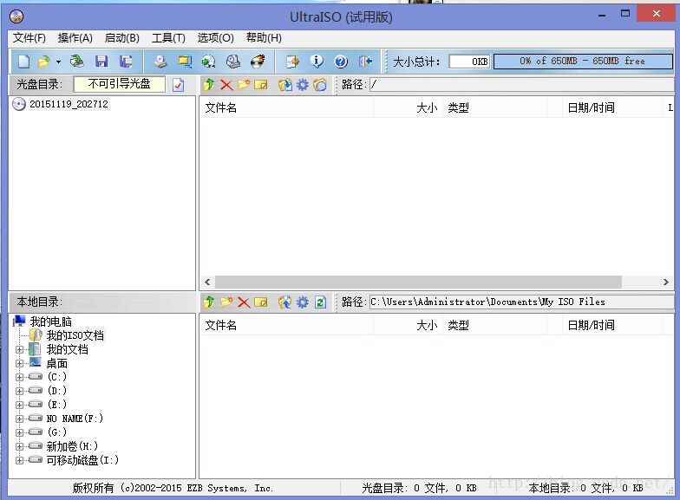Viewport: 680px width, 500px height.
Task: Click the Add files toolbar icon
Action: [293, 62]
